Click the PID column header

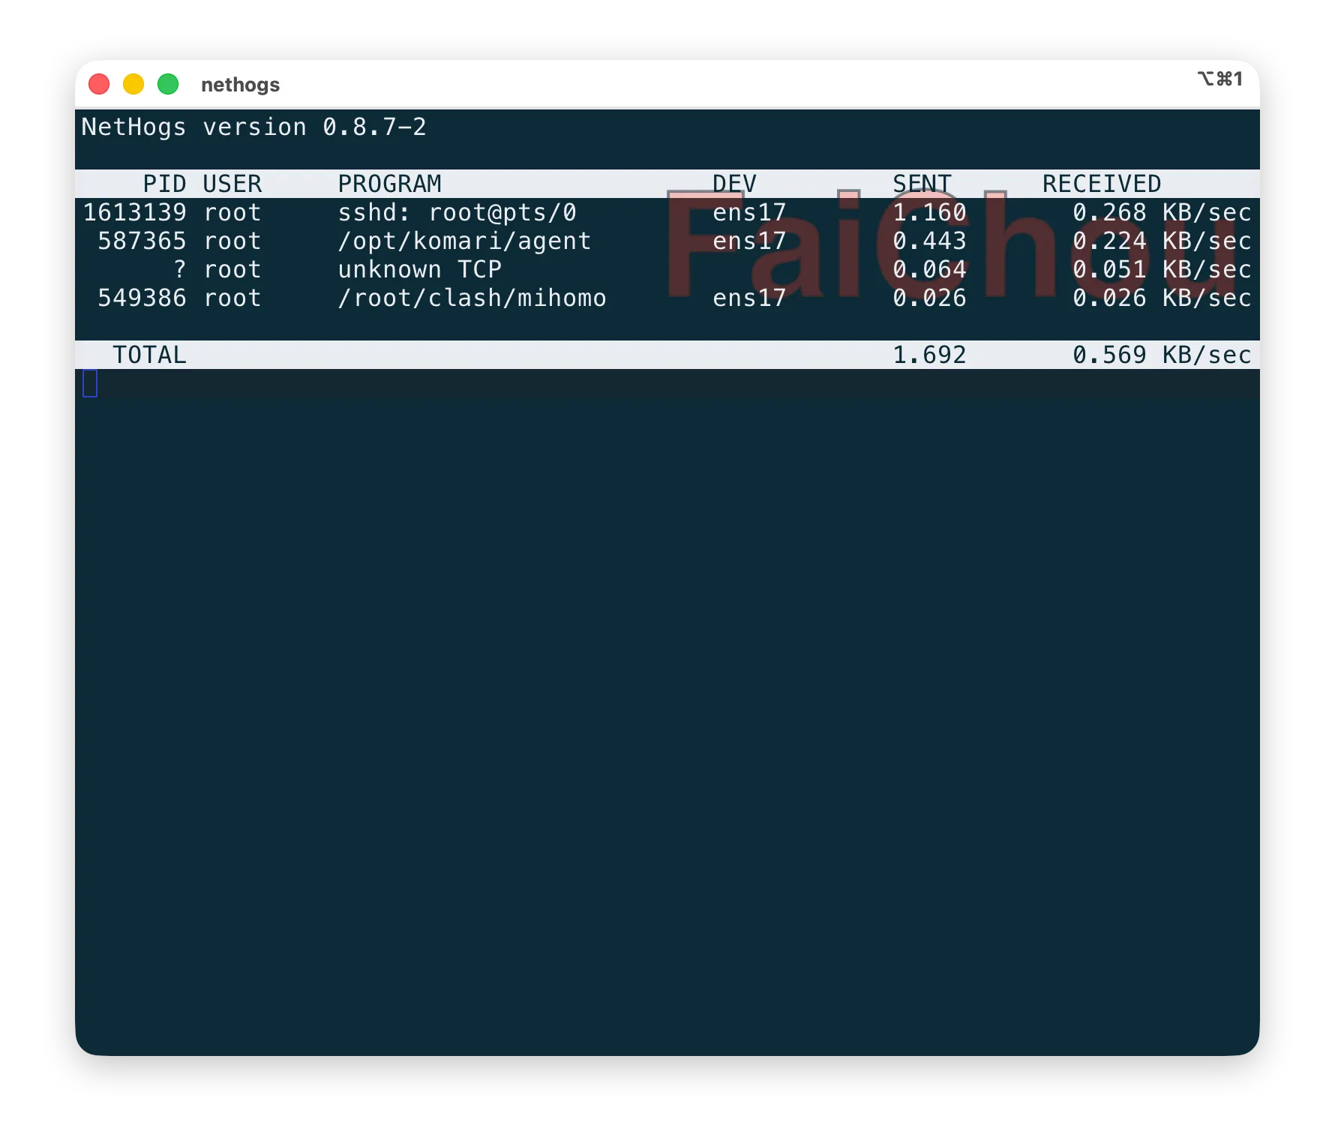pyautogui.click(x=164, y=184)
